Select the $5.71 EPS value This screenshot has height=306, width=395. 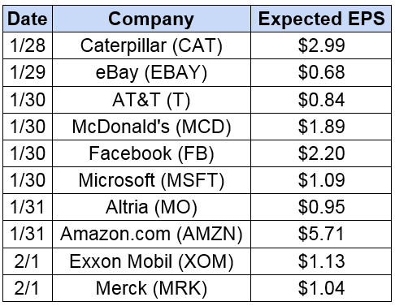tap(321, 234)
